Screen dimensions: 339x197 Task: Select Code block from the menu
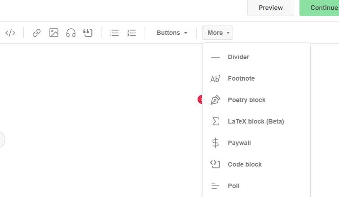click(244, 164)
